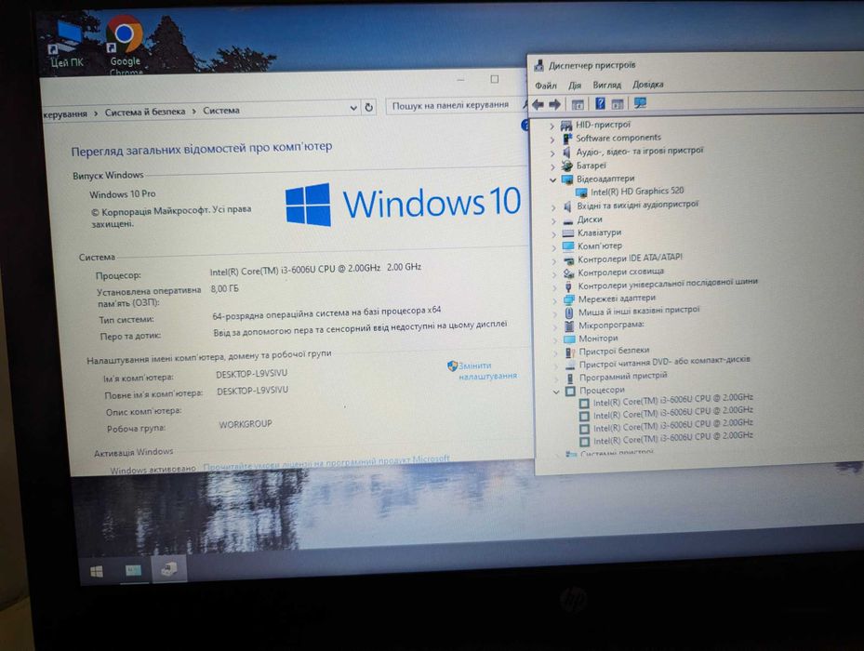Click the computer name DESKTOP-L9VSIVU
This screenshot has width=864, height=651.
(x=251, y=374)
